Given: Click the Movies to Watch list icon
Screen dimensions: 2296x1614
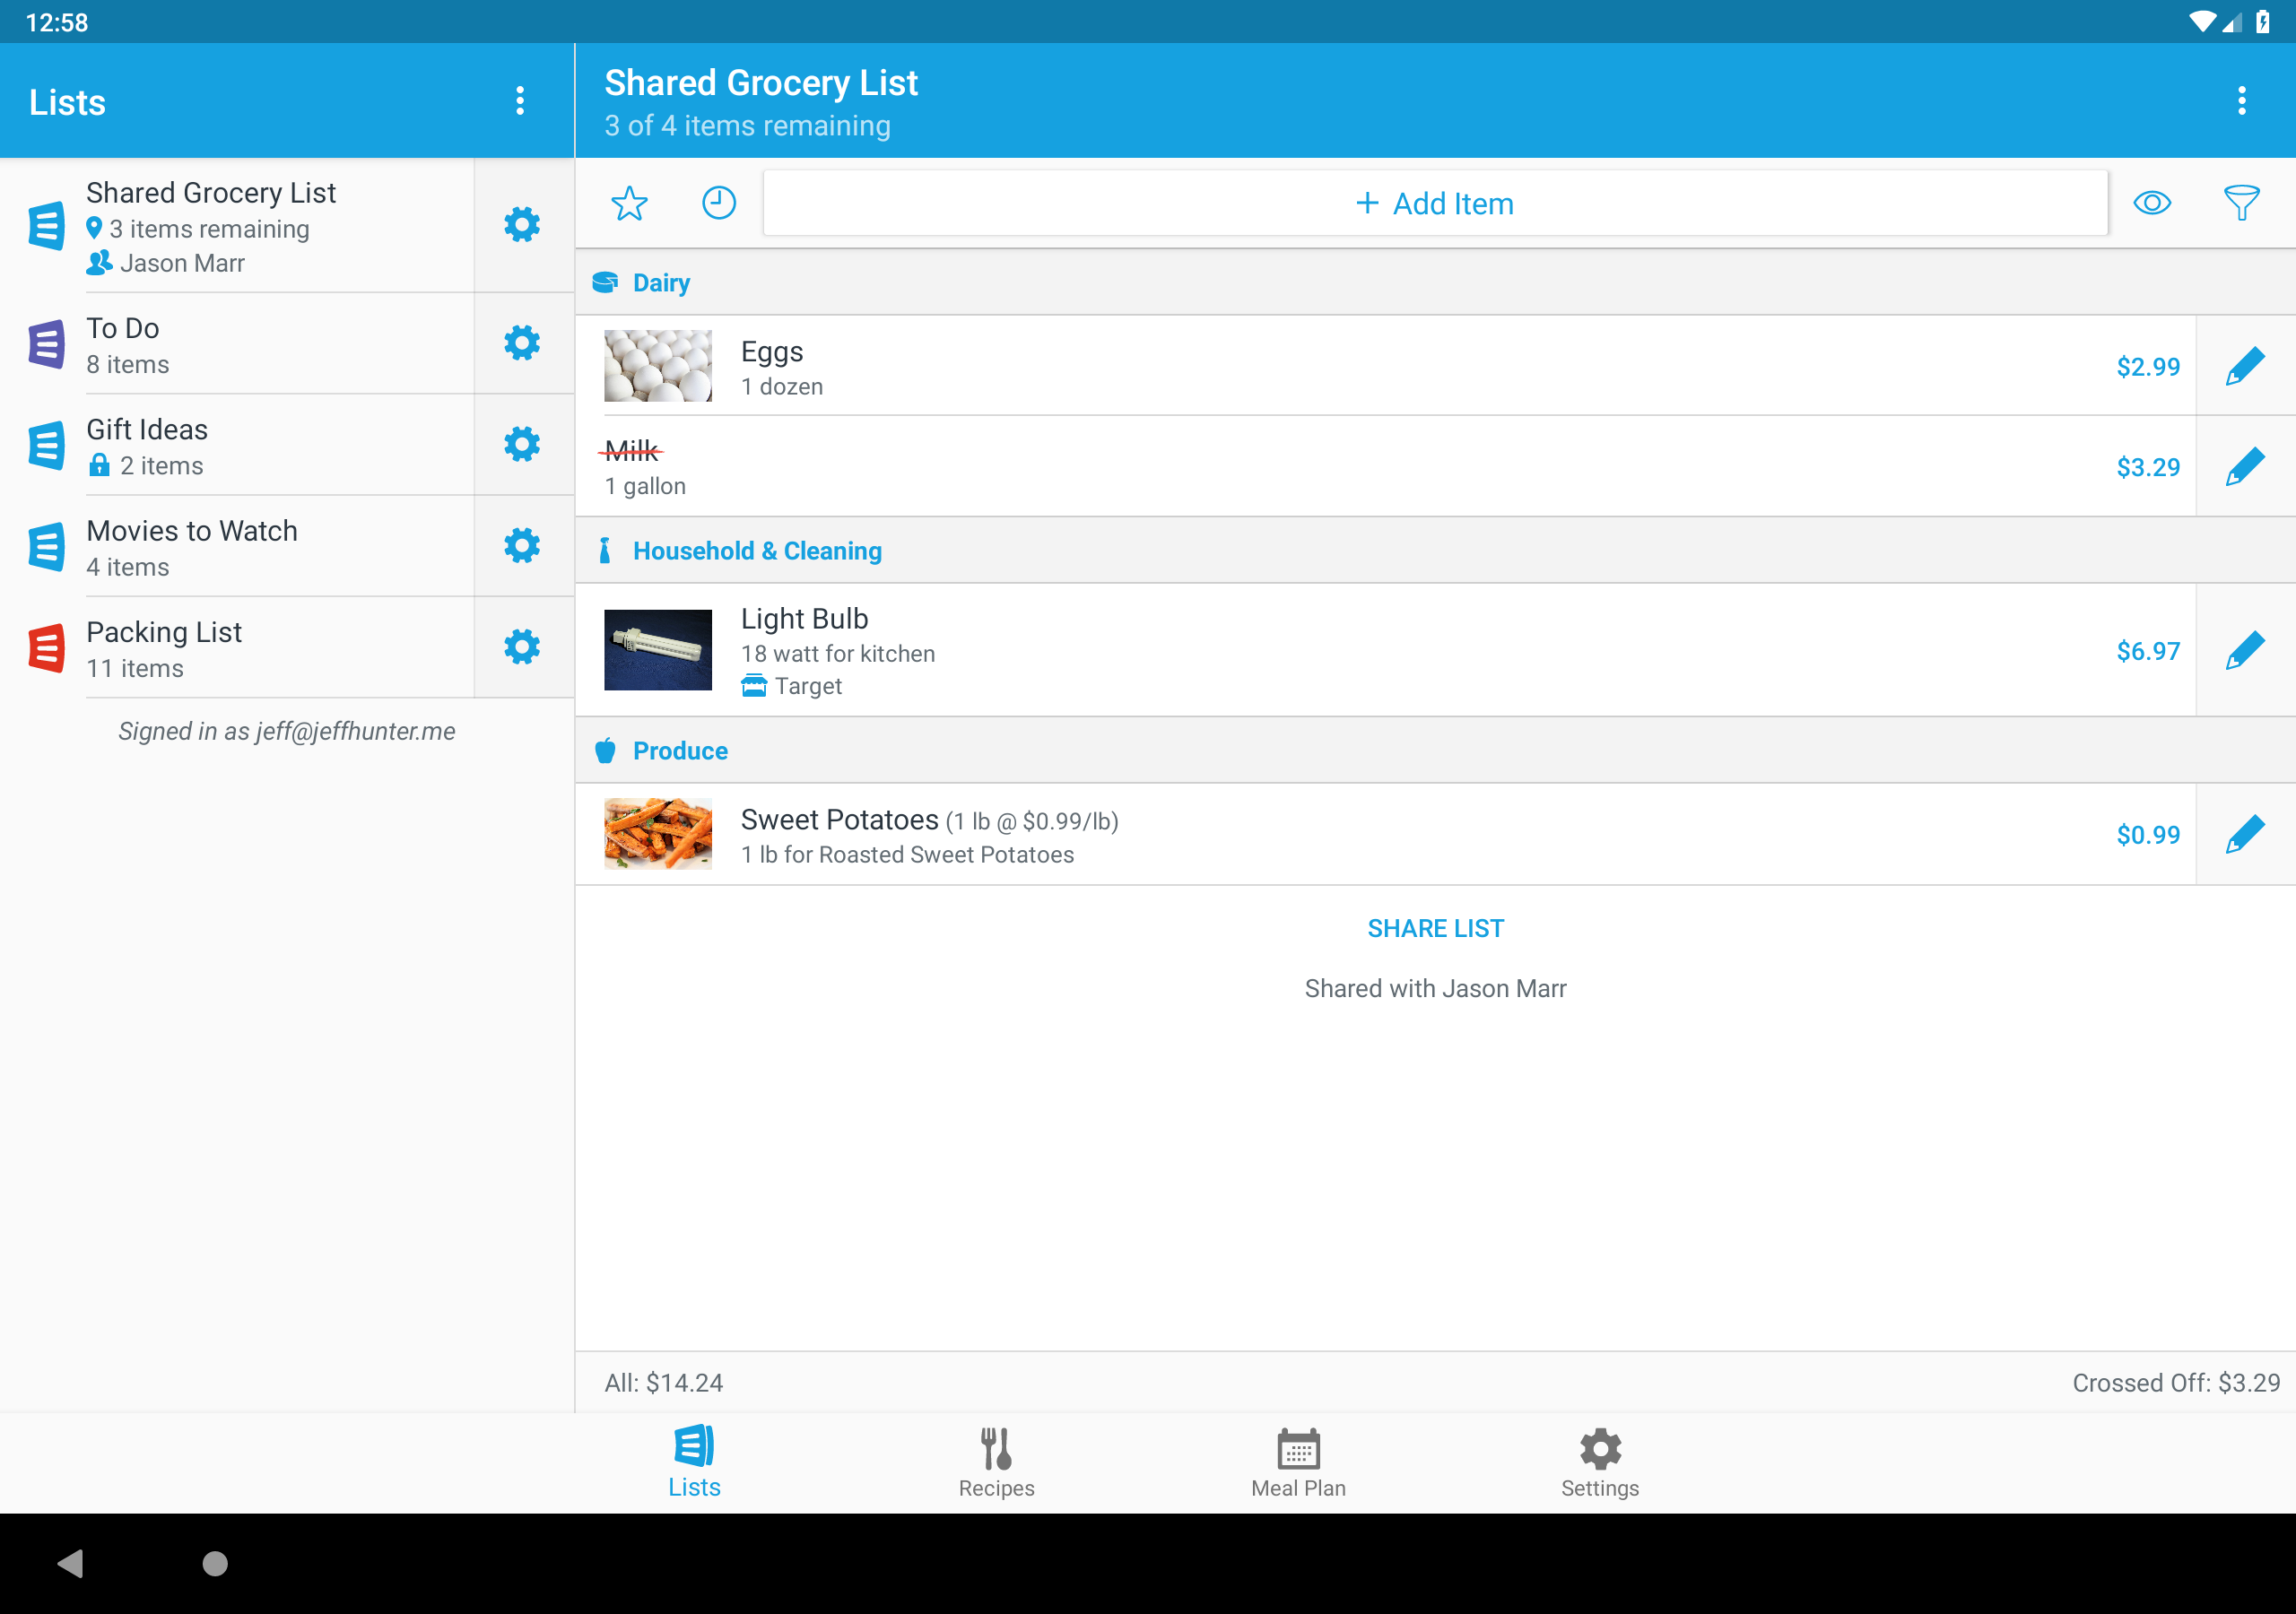Looking at the screenshot, I should tap(47, 547).
